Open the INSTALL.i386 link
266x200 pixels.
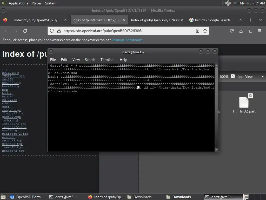pos(13,76)
